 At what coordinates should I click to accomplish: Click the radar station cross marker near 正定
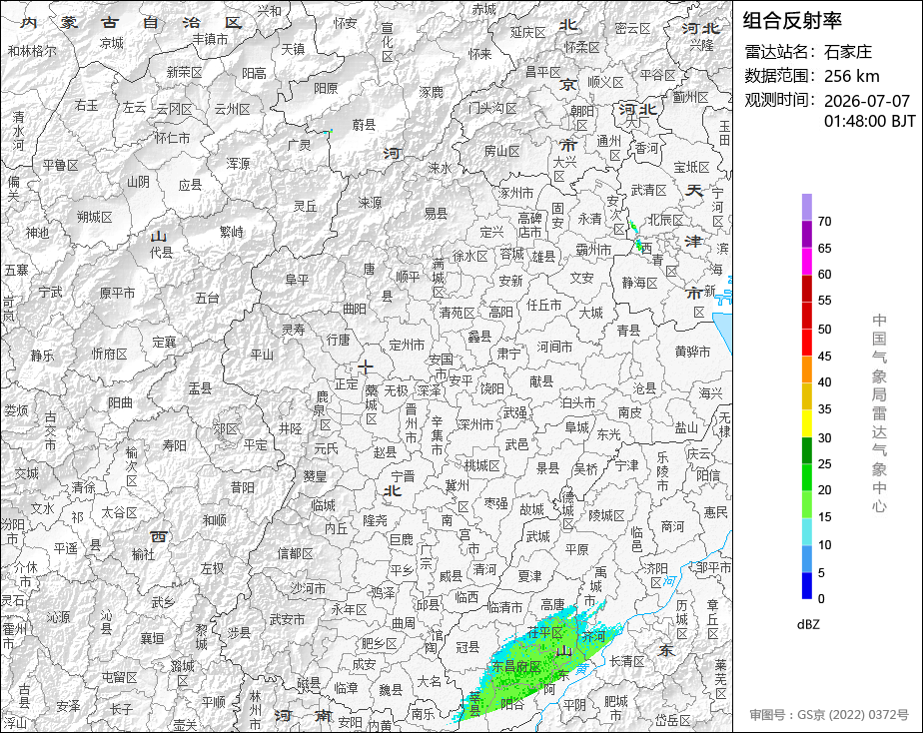point(366,367)
